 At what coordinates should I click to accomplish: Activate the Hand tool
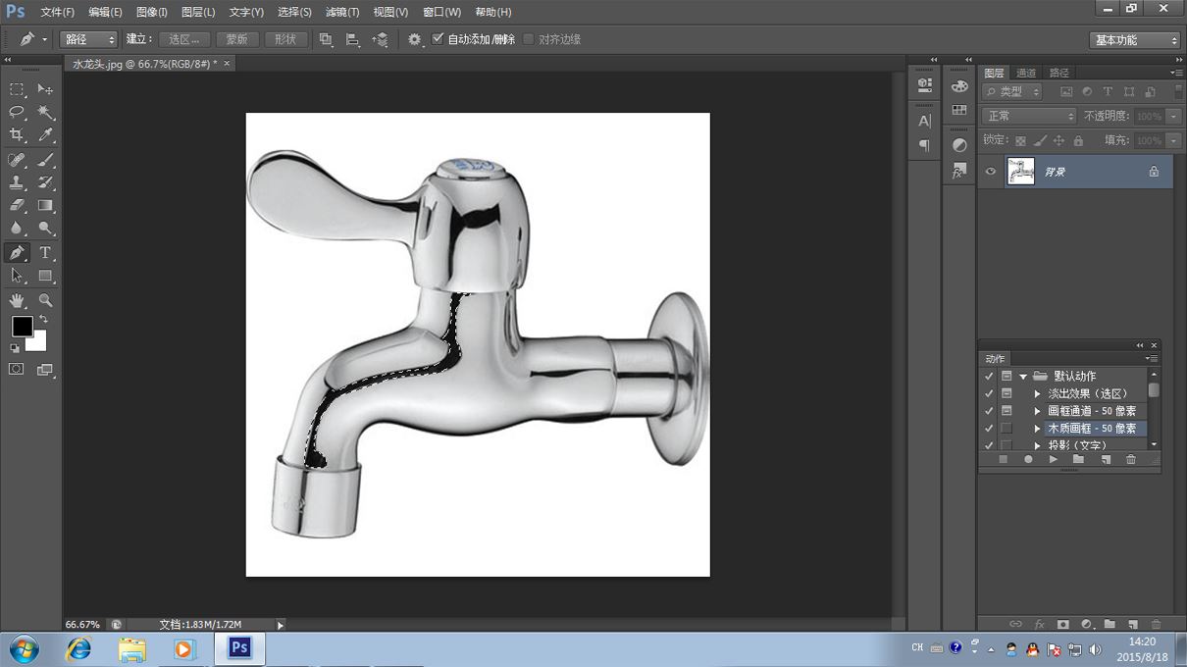click(x=17, y=300)
